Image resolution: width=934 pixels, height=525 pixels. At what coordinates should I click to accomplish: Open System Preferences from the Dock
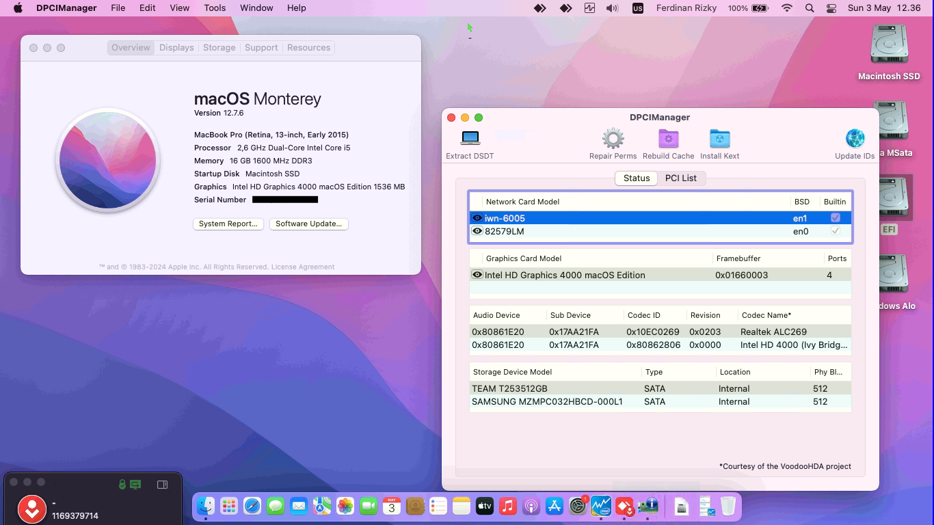tap(578, 506)
